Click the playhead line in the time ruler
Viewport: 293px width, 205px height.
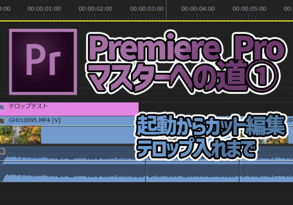pos(166,10)
